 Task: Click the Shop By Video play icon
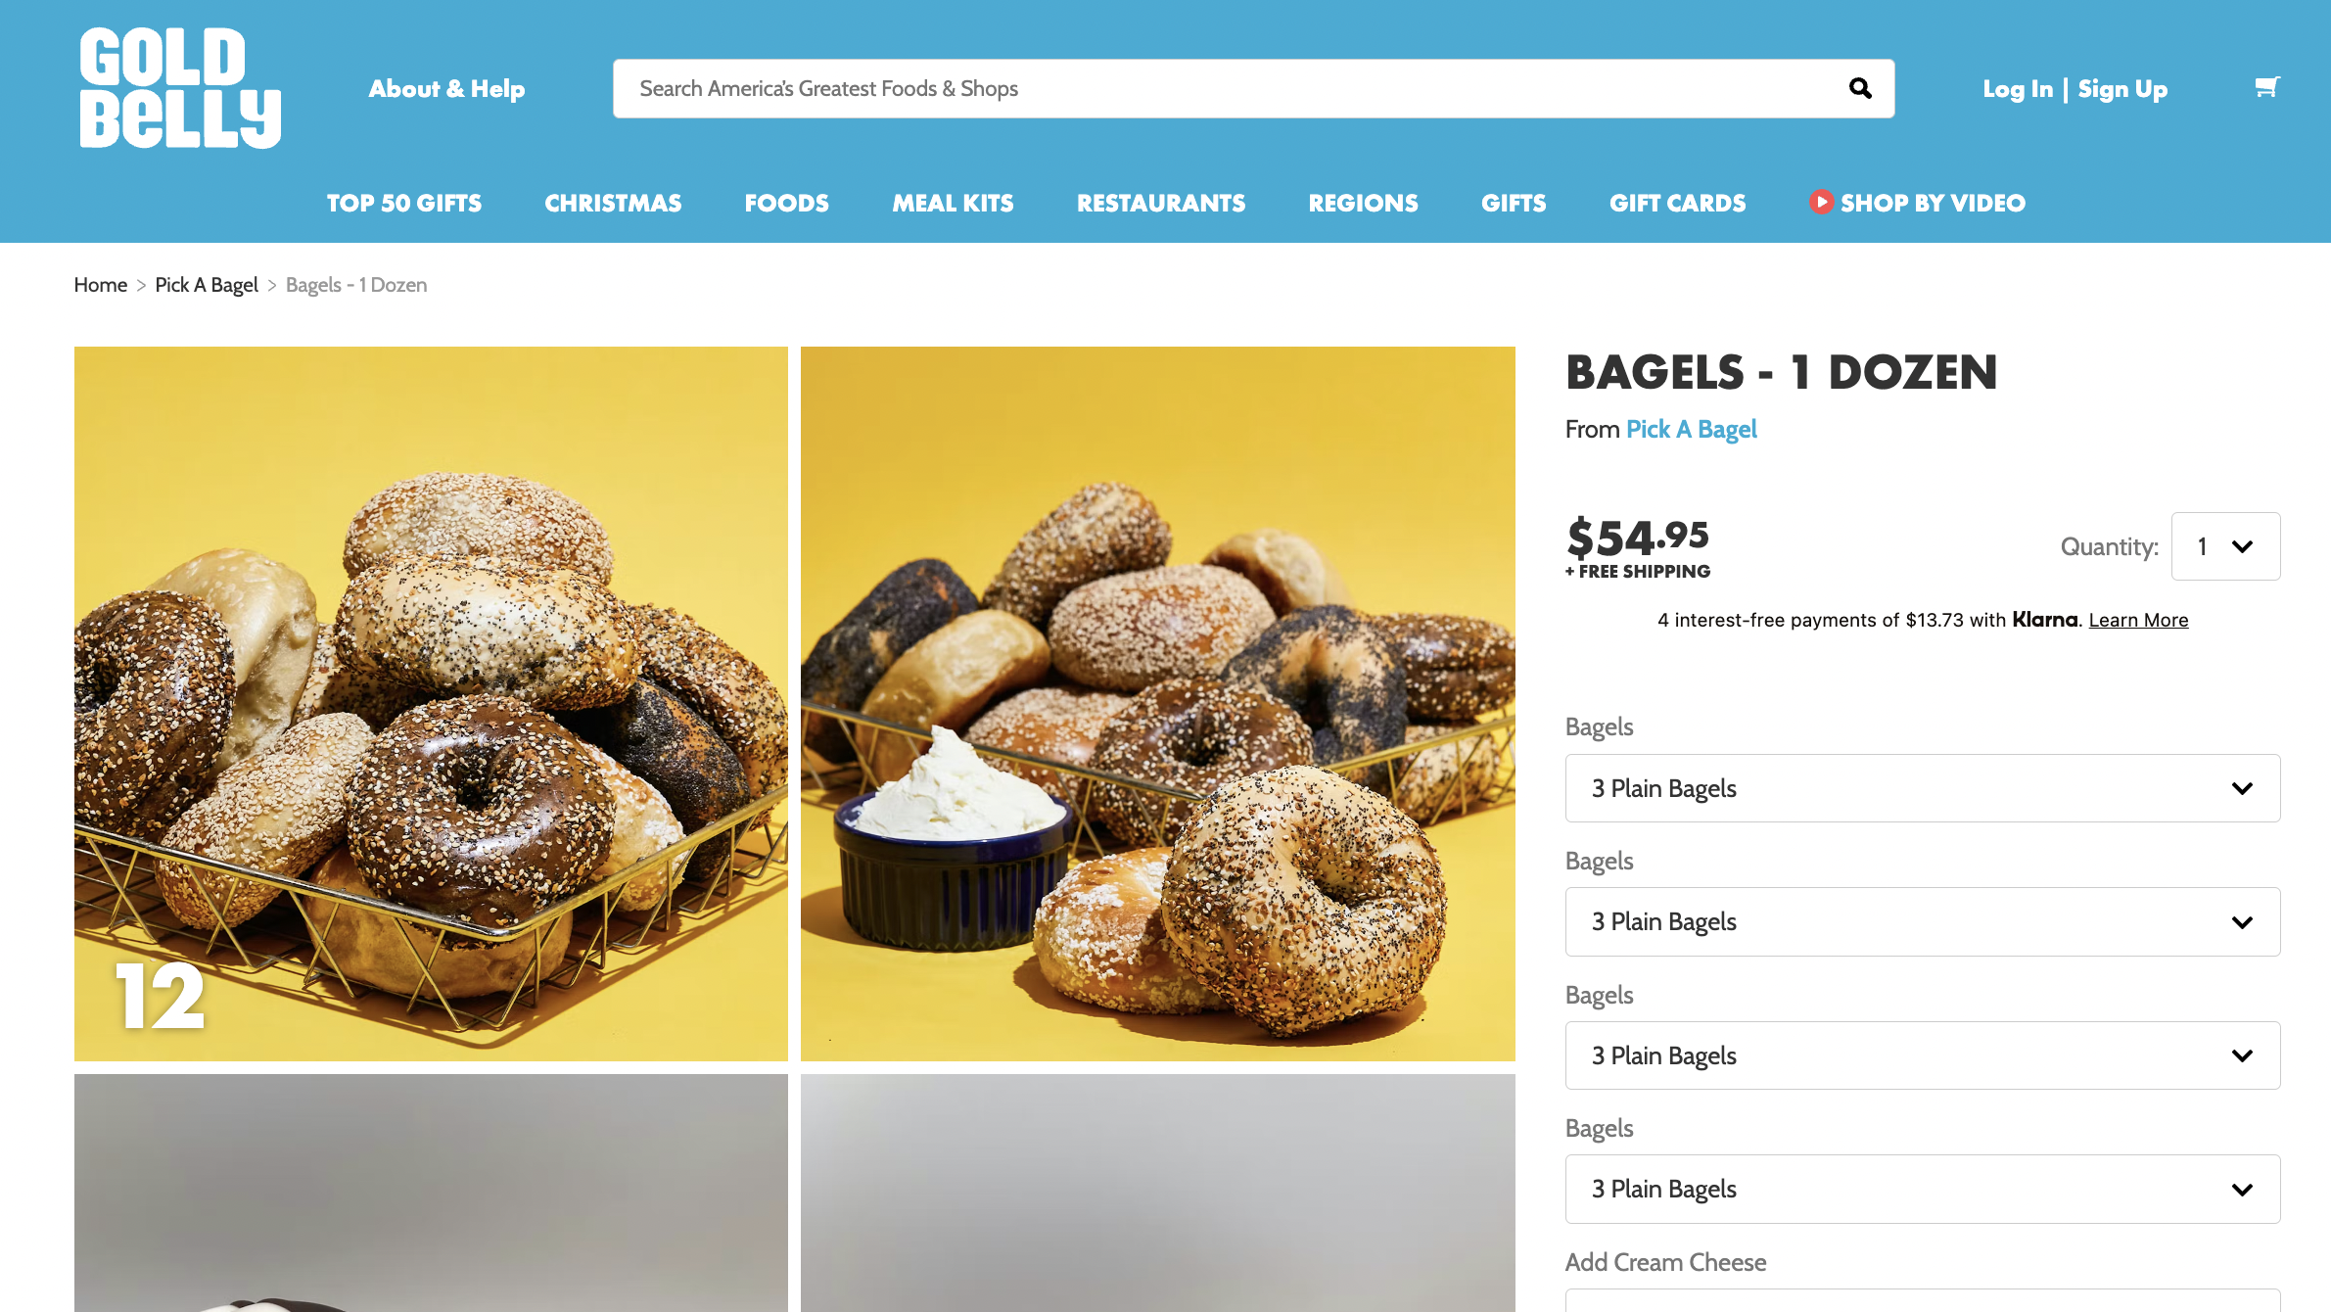pyautogui.click(x=1821, y=203)
